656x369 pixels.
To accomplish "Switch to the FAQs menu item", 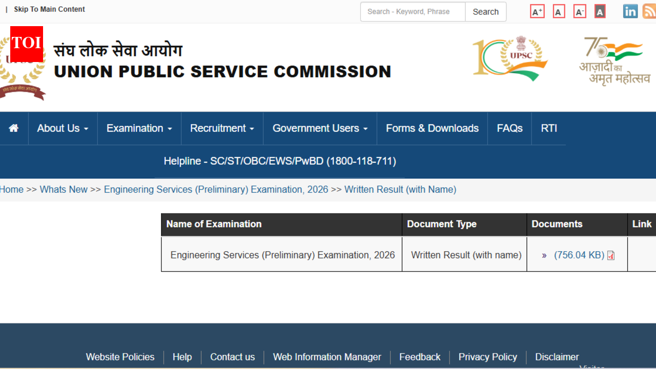I will click(509, 128).
